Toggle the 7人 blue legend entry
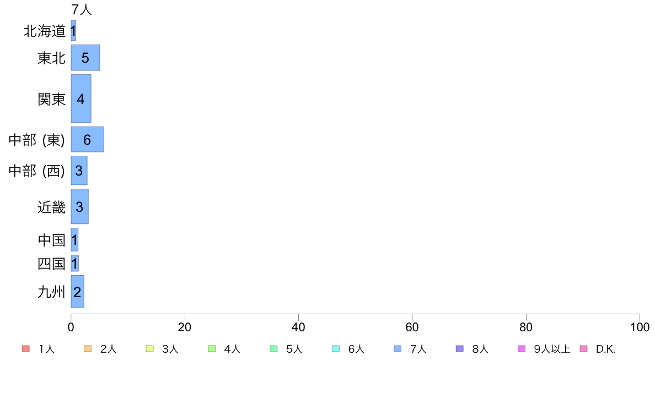The height and width of the screenshot is (405, 655). coord(410,349)
